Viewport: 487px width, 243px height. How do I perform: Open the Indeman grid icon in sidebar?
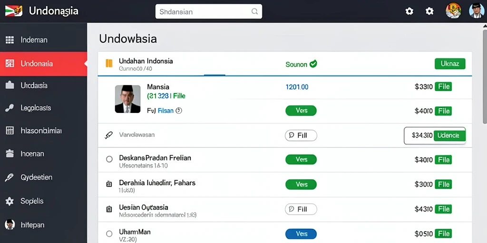10,40
